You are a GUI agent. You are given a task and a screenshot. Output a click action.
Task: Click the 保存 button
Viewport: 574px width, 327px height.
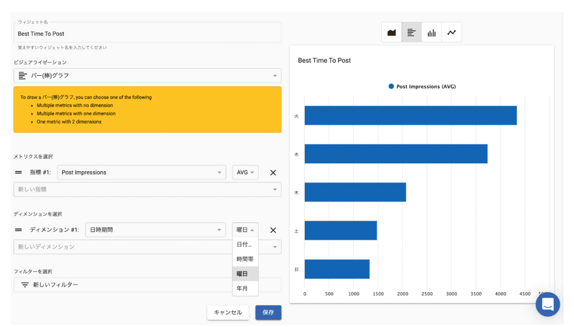[x=268, y=313]
